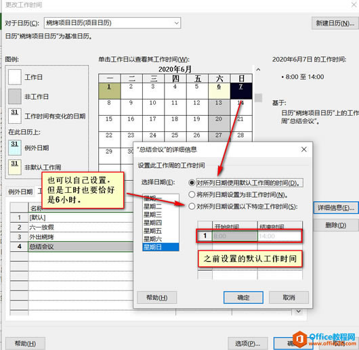Click the table scroll-down arrow
The image size is (359, 350).
point(298,311)
